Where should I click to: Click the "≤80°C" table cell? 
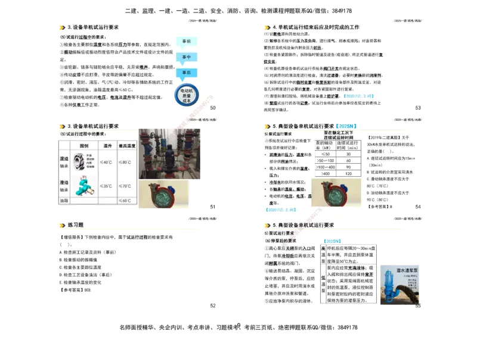(x=125, y=163)
